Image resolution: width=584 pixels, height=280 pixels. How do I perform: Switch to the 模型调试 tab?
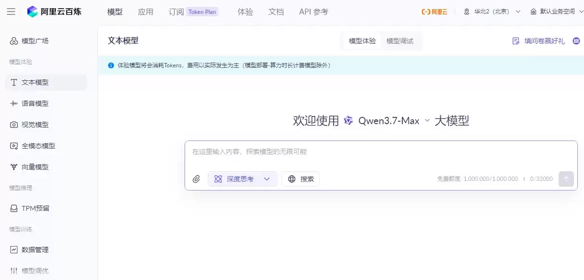(400, 41)
